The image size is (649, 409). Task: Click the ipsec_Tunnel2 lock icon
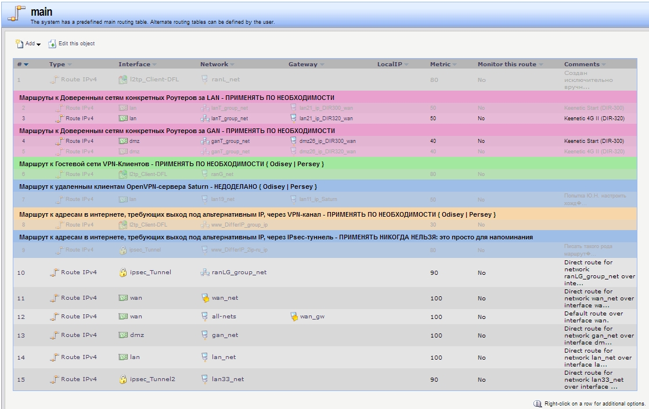[x=122, y=379]
